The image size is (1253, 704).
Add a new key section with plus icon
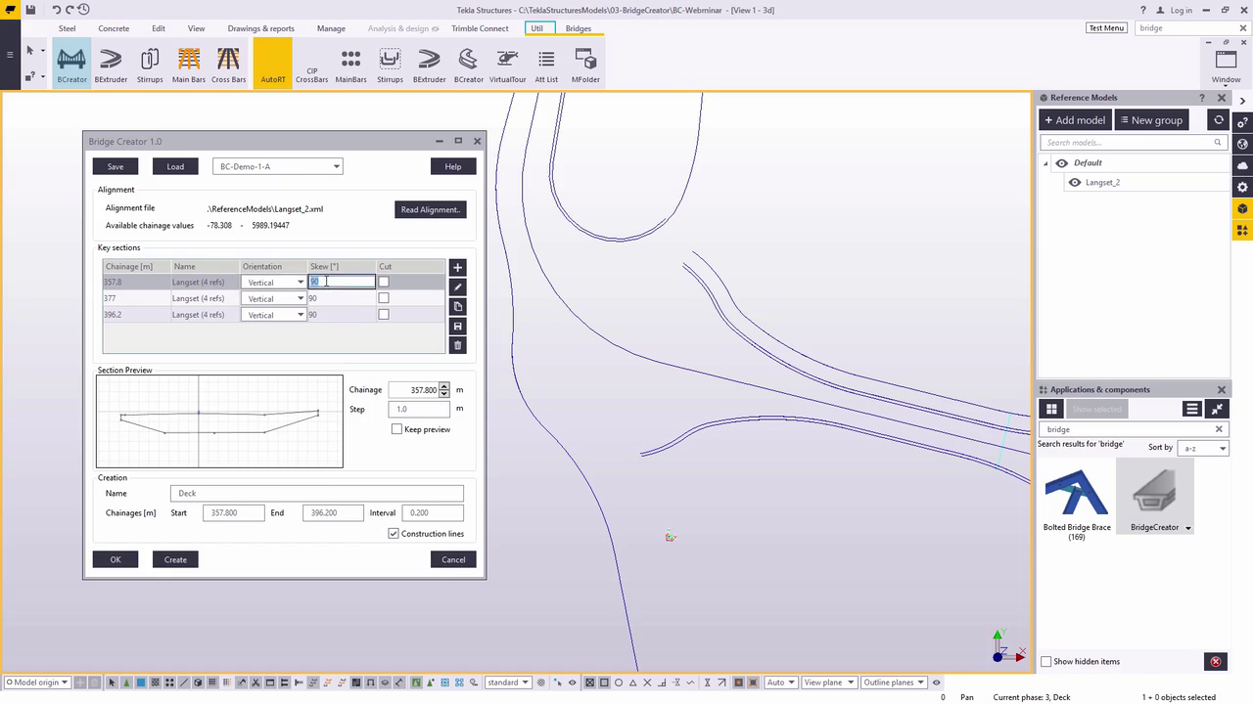click(457, 267)
